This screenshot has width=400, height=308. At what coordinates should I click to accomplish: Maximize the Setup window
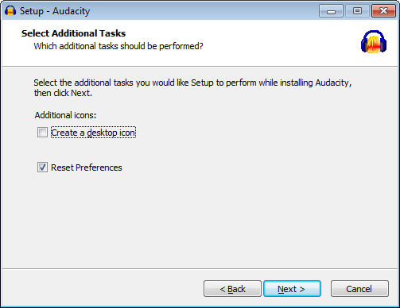(357, 11)
